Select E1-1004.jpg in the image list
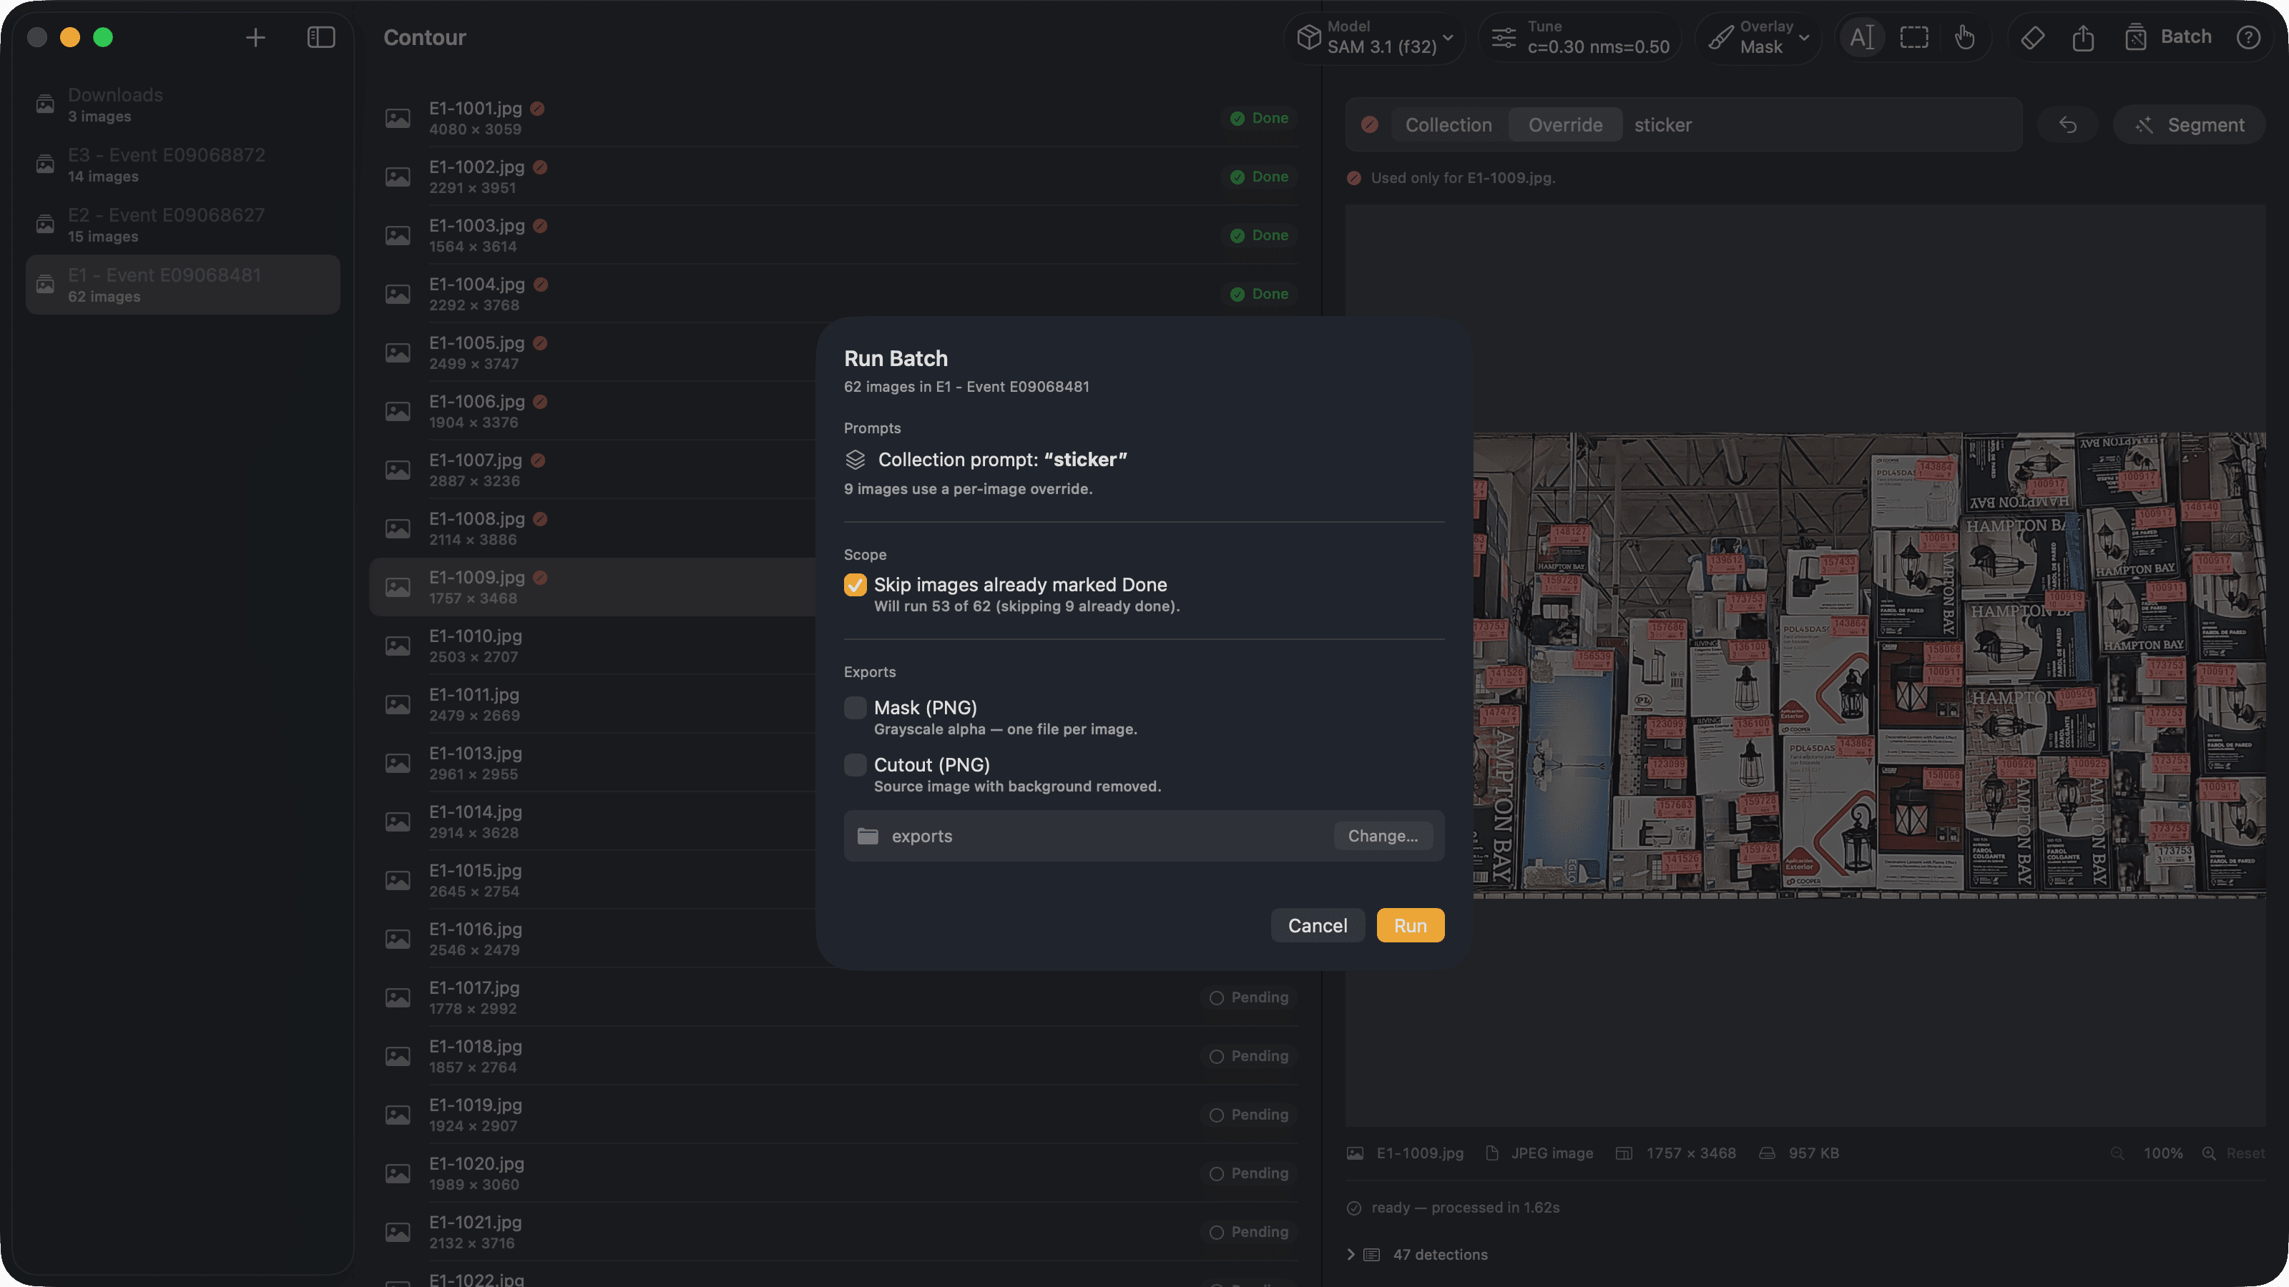2289x1287 pixels. [x=833, y=294]
